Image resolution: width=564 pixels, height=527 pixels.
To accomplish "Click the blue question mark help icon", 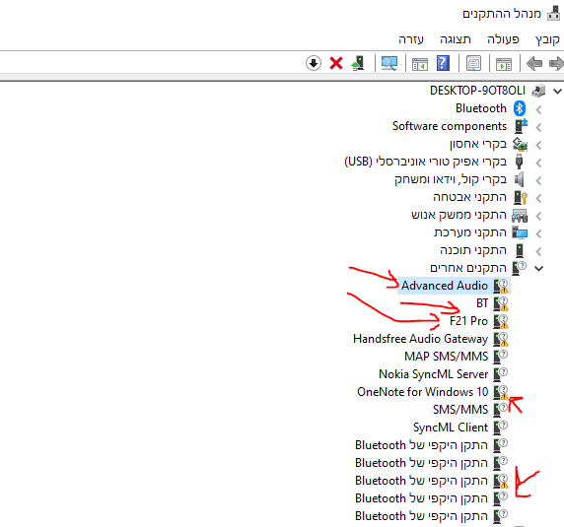I will [x=443, y=63].
